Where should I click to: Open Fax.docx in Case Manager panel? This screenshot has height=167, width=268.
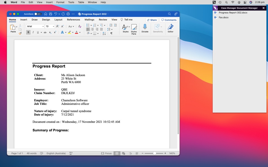click(x=223, y=17)
